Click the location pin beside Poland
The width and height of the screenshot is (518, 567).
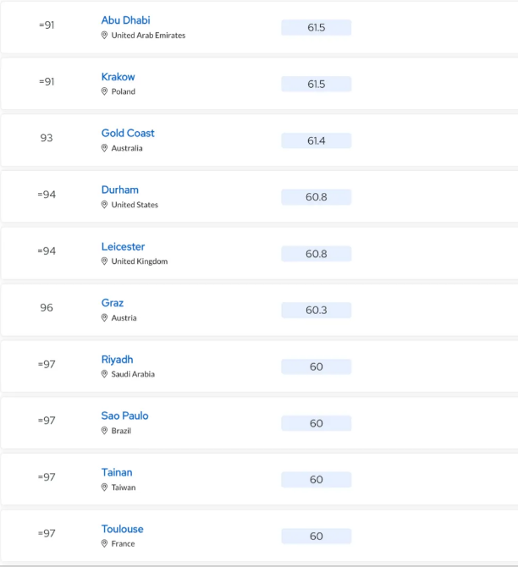pyautogui.click(x=104, y=91)
